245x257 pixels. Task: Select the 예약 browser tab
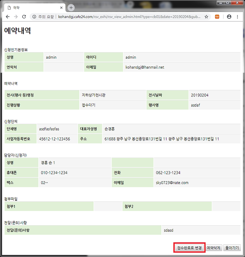tap(34, 8)
